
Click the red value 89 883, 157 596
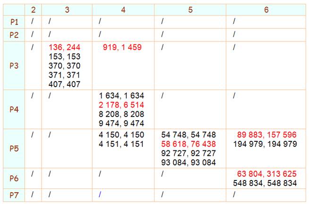(266, 135)
